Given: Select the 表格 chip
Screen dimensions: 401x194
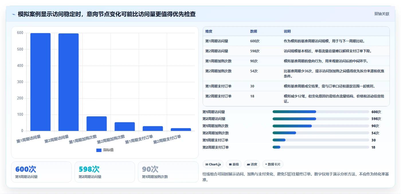Looking at the screenshot, I should pos(234,164).
